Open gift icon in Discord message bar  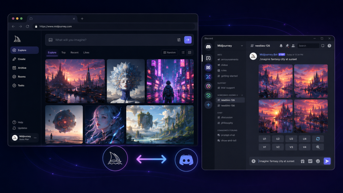(302, 161)
